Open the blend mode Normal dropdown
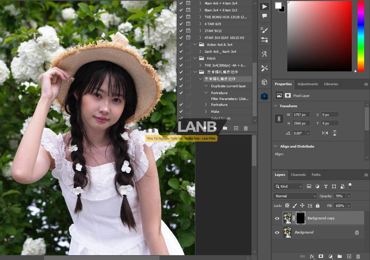The image size is (370, 260). pos(295,196)
